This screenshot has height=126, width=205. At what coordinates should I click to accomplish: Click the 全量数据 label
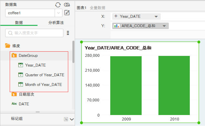pos(98,8)
